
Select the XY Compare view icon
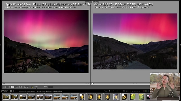(12, 87)
